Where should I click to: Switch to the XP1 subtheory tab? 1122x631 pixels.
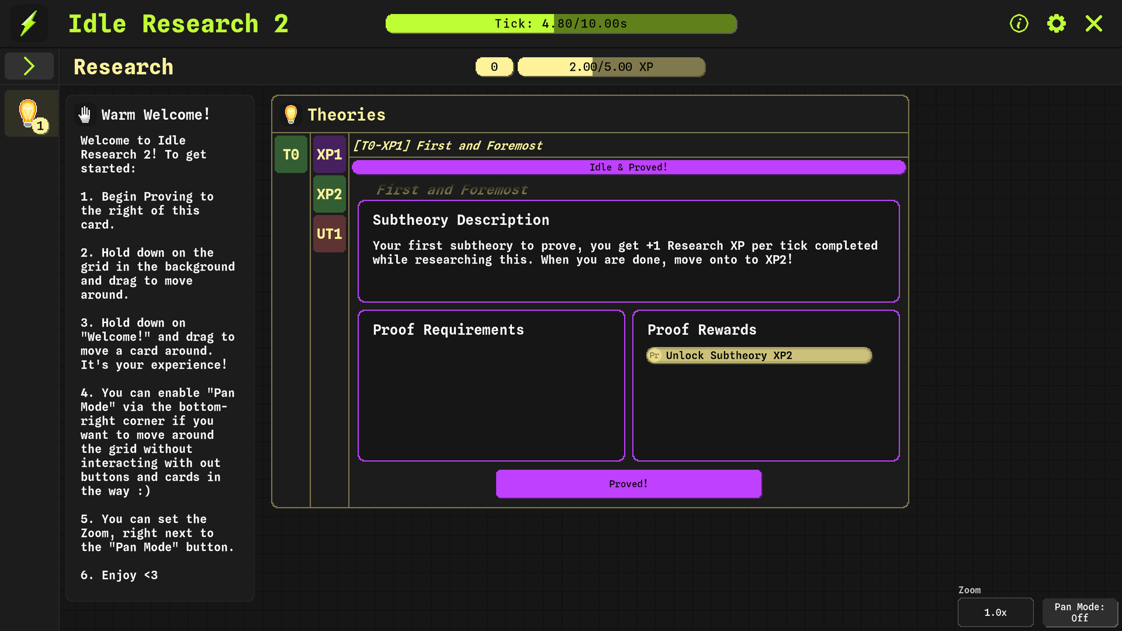[329, 154]
